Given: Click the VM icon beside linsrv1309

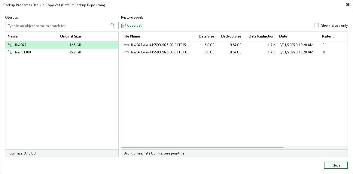Looking at the screenshot, I should 10,52.
